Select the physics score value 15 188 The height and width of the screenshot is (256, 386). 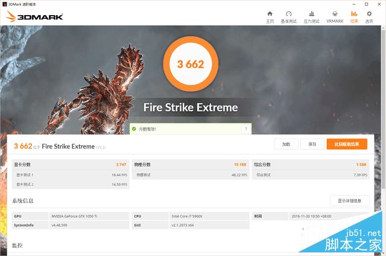(x=240, y=165)
